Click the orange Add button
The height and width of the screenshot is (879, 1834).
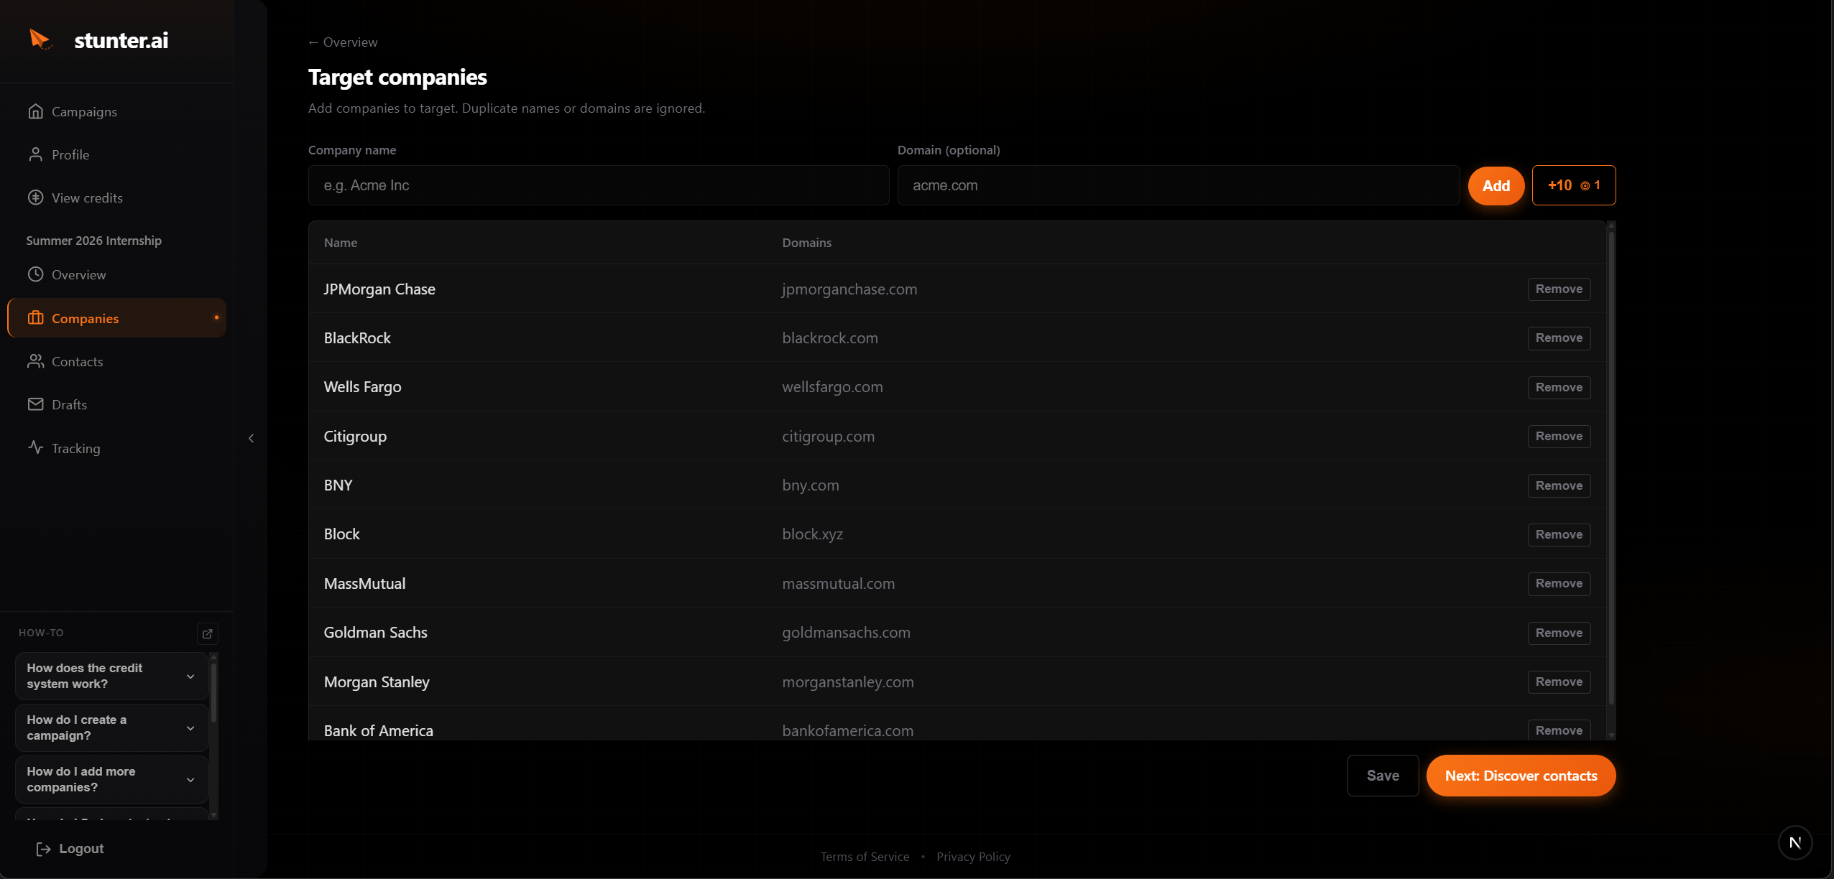point(1496,185)
